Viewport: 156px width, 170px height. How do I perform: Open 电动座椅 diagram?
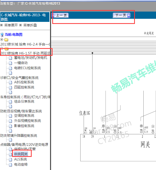21,165
